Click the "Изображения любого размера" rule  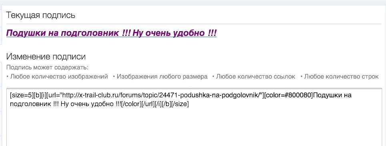click(x=162, y=77)
